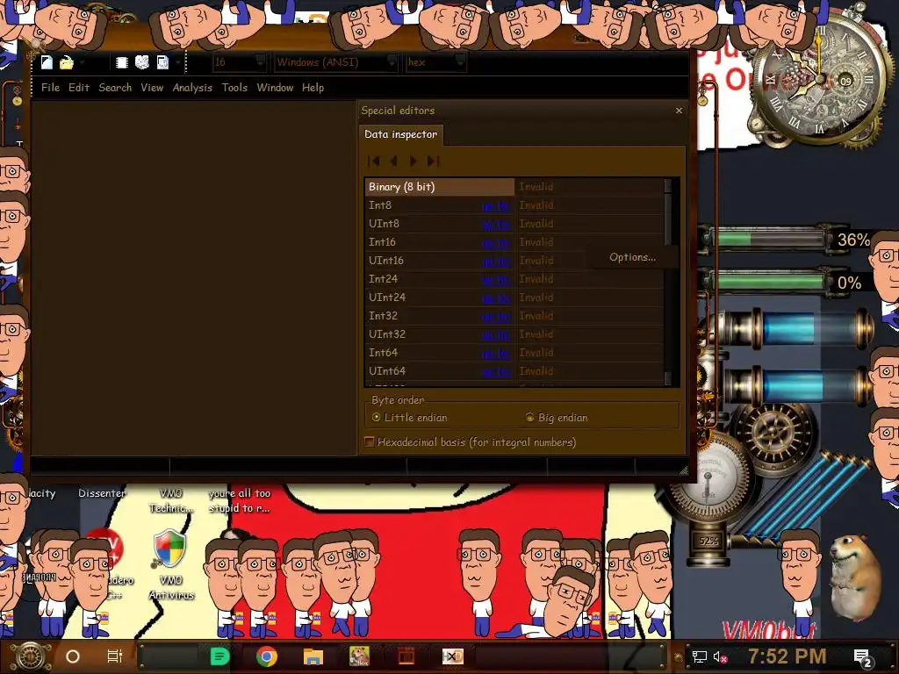Click the 0% green meter gauge
The image size is (899, 674).
pyautogui.click(x=771, y=282)
